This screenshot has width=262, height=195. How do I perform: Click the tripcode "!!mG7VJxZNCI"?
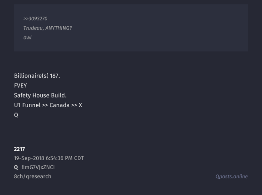(x=38, y=167)
